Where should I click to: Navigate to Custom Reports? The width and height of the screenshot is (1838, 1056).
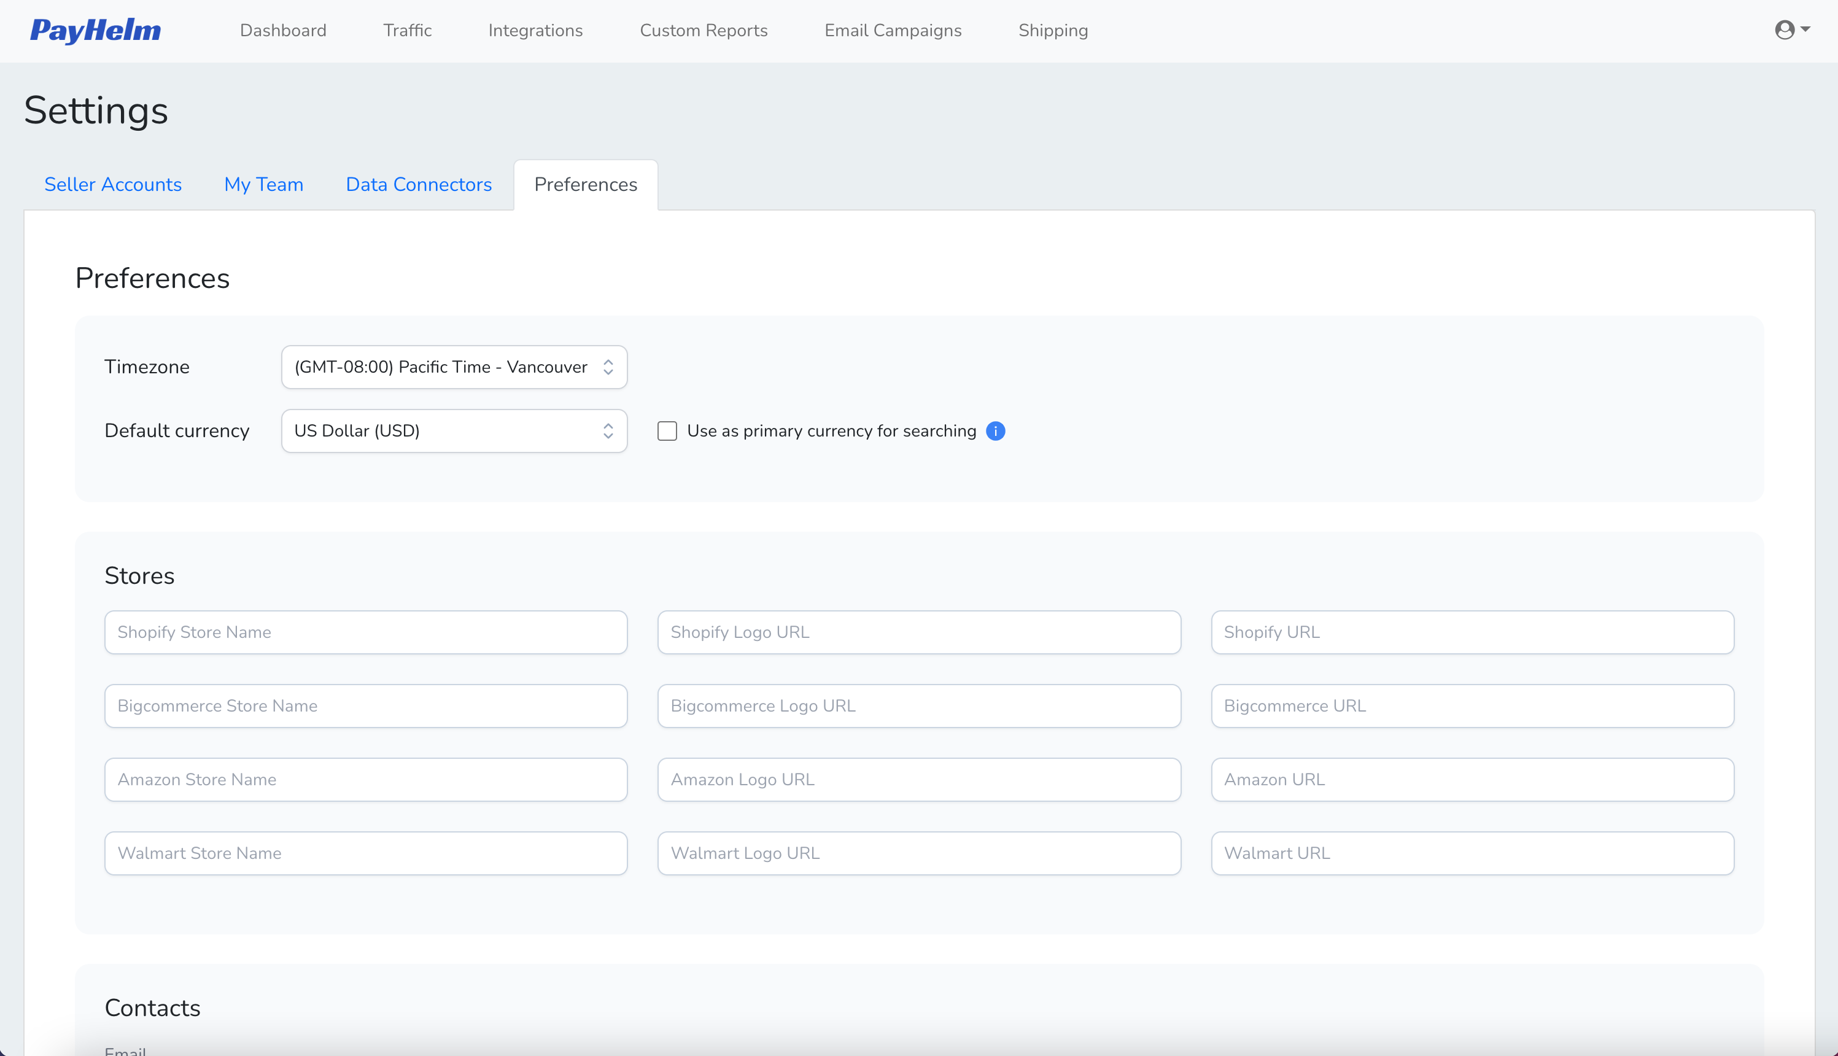(x=704, y=31)
